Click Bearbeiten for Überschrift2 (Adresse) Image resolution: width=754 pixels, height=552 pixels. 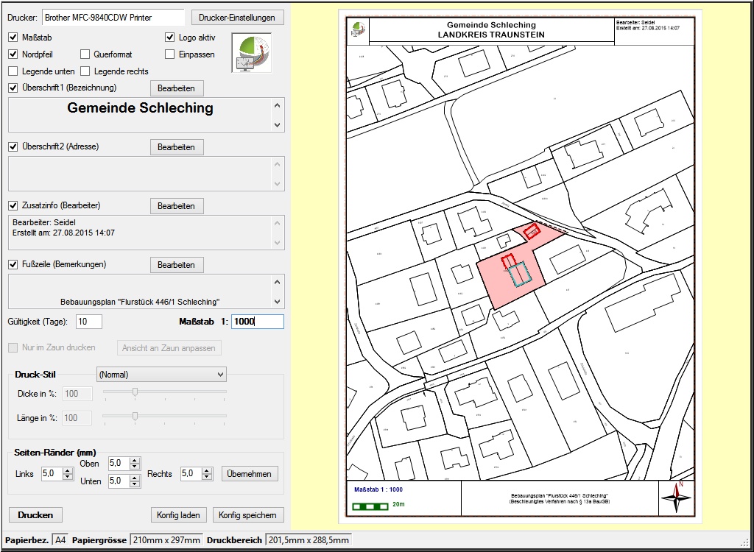[177, 147]
